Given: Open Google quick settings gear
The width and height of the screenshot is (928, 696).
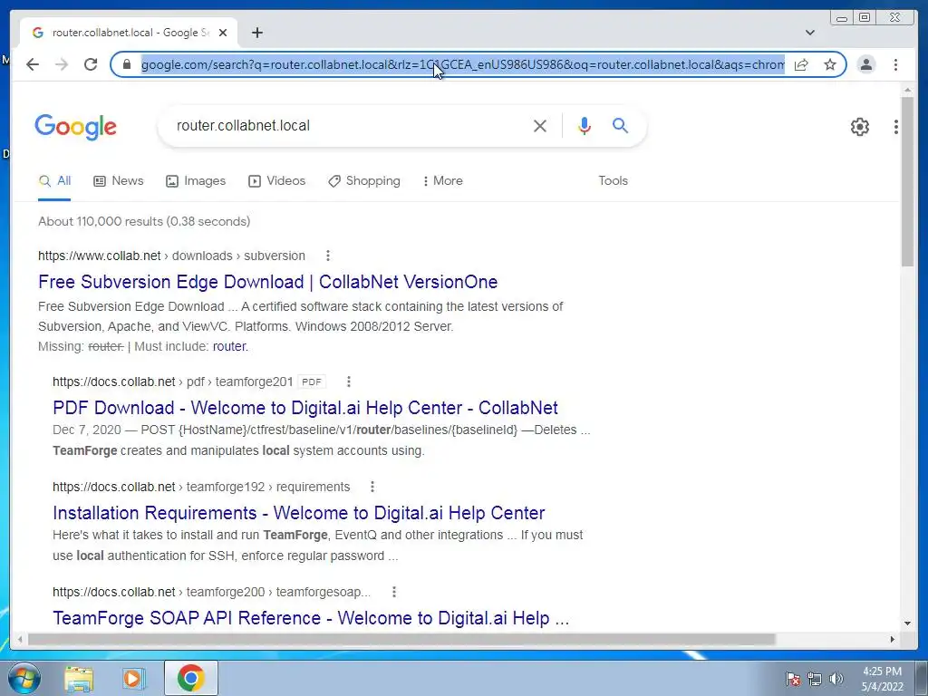Looking at the screenshot, I should coord(860,127).
